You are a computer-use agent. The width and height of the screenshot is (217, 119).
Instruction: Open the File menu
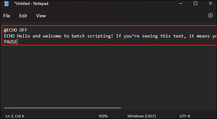(x=7, y=16)
